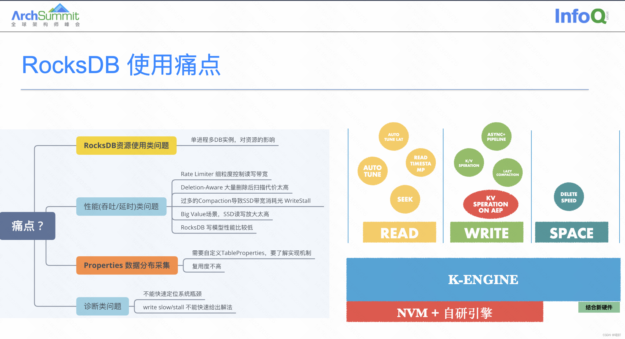Select the AUTO TUNE LAT circle
This screenshot has height=339, width=625.
394,137
